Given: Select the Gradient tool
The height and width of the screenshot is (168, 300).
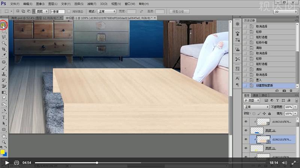Looking at the screenshot, I should tap(4, 92).
